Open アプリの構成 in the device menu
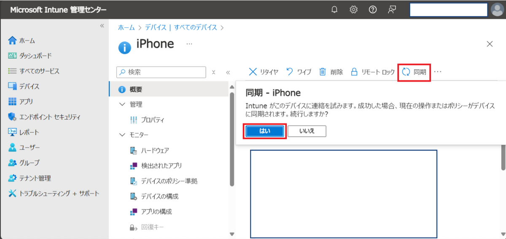 point(151,212)
